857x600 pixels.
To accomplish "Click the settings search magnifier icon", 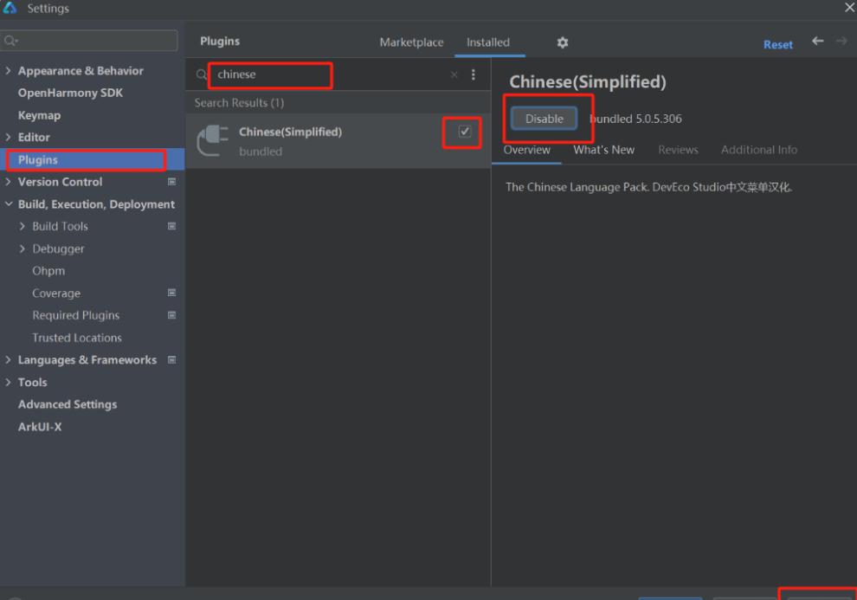I will 11,41.
